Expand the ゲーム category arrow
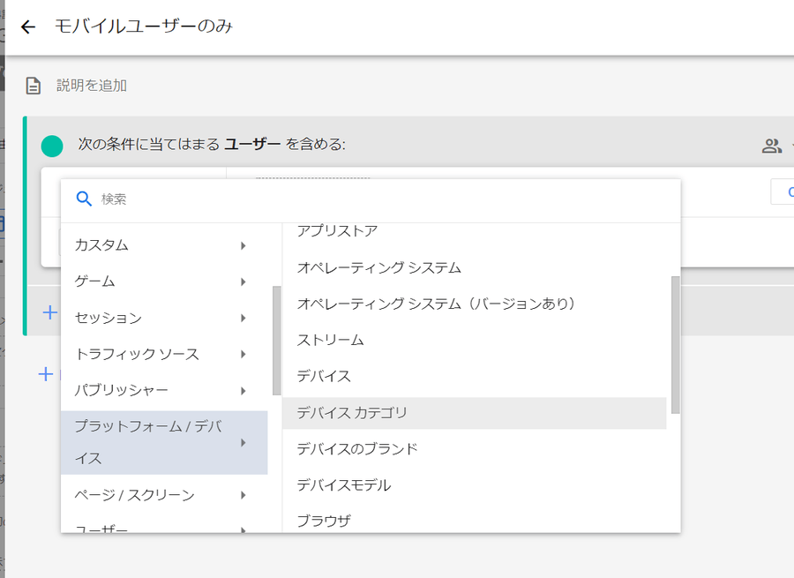Screen dimensions: 794x578 click(243, 281)
